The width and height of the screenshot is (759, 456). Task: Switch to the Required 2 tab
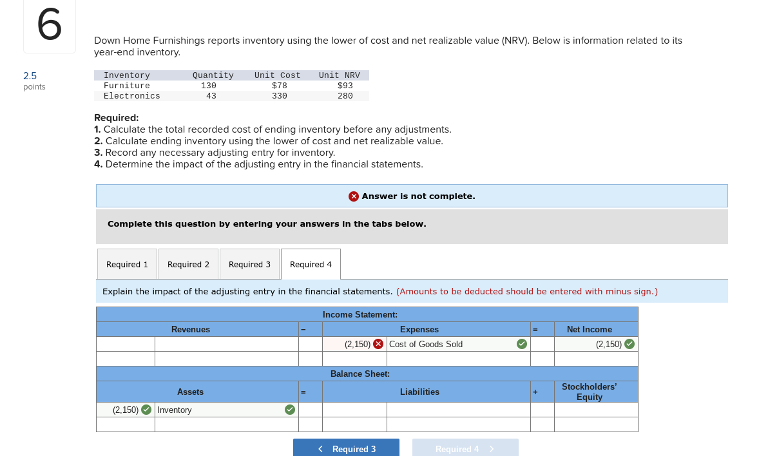pyautogui.click(x=188, y=264)
